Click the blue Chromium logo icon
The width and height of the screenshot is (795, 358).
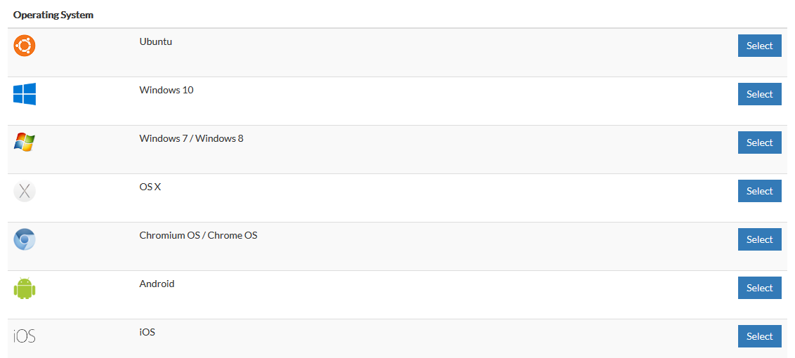click(x=25, y=239)
